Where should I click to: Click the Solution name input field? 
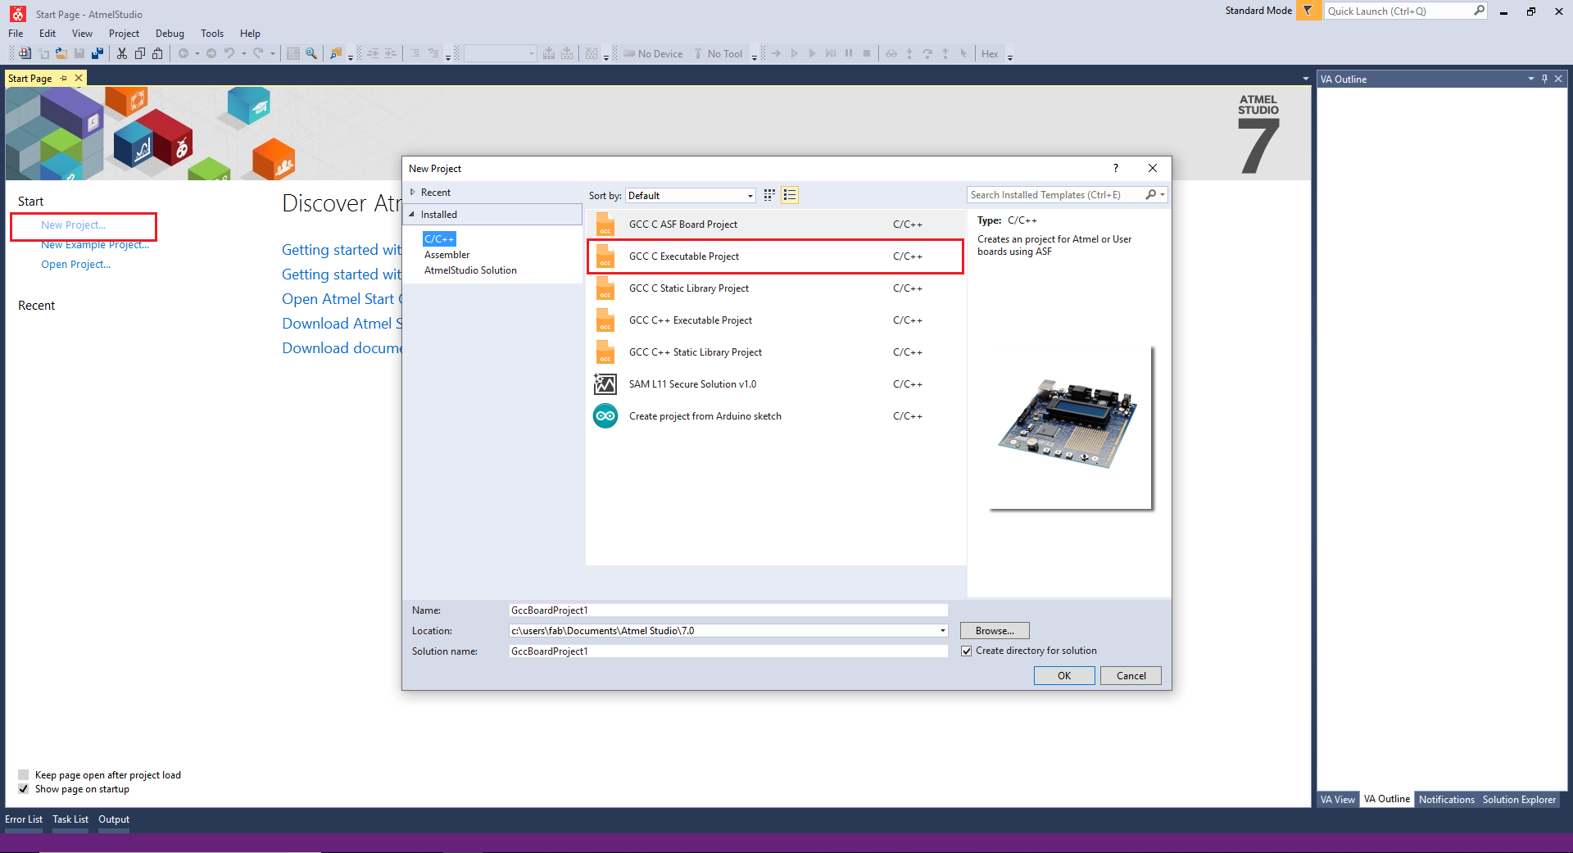pyautogui.click(x=728, y=651)
